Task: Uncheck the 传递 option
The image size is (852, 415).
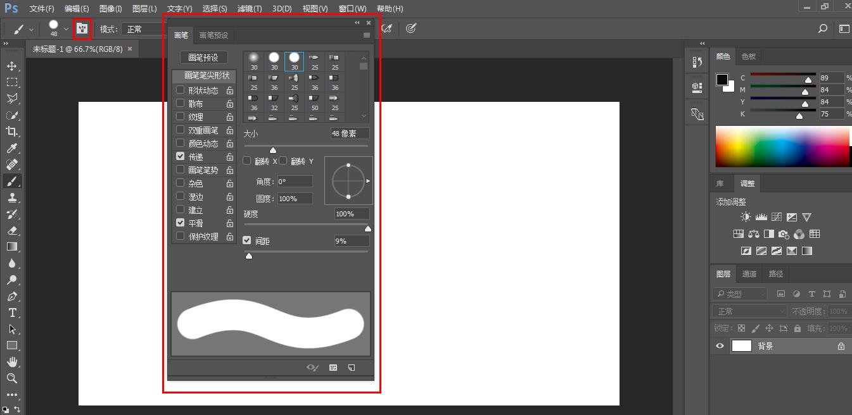Action: [x=181, y=156]
